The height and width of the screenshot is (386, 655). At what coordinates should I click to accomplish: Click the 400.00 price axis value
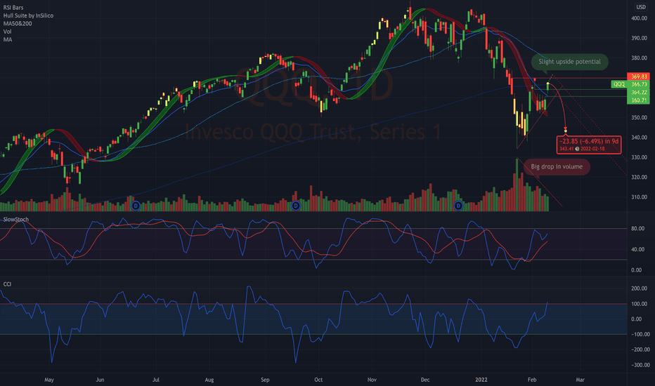639,18
